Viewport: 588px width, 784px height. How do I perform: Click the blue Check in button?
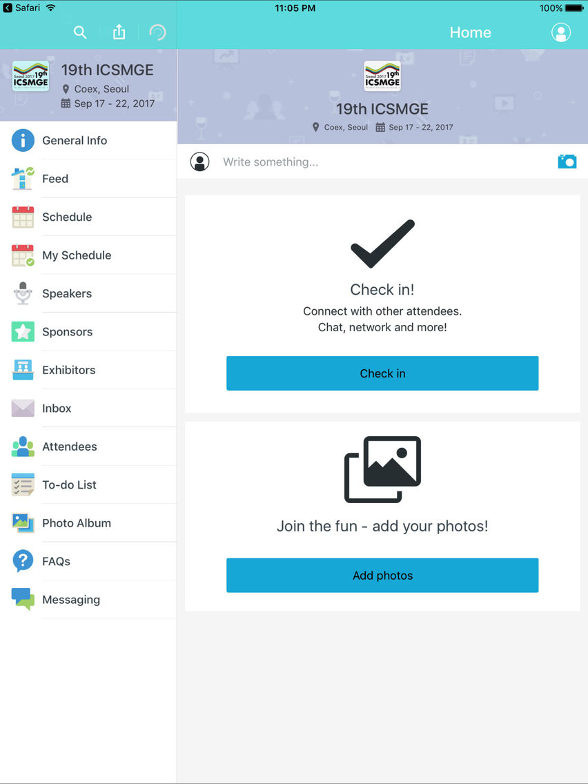point(382,373)
